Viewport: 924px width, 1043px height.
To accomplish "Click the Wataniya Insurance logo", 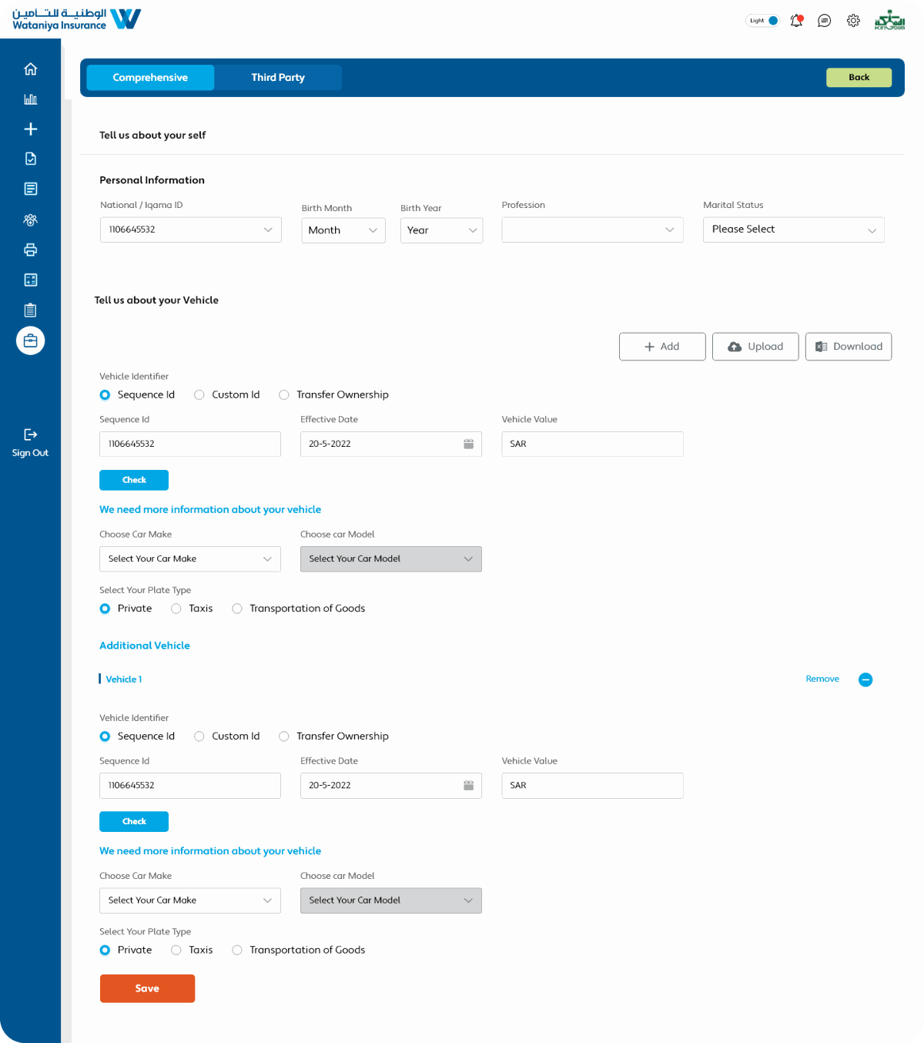I will pos(76,18).
